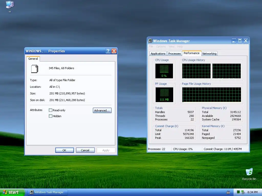Viewport: 262px width, 196px height.
Task: Open the Options menu in Task Manager
Action: pos(161,46)
